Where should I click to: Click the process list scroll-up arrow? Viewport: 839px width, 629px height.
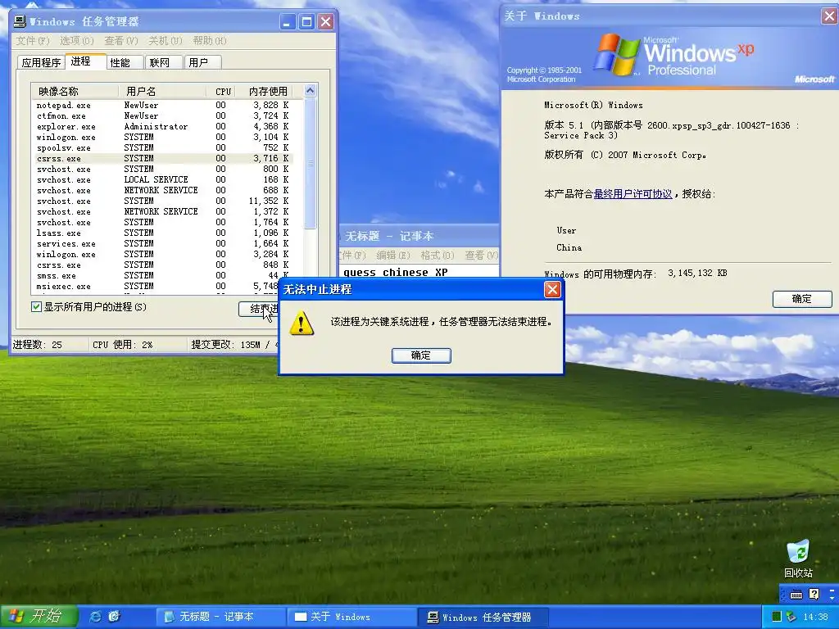coord(310,90)
